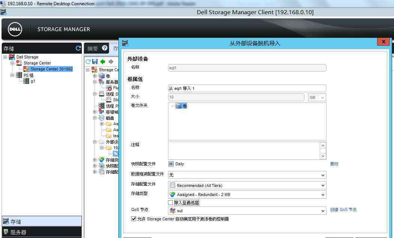This screenshot has height=238, width=394.
Task: Select Dell Storage root node icon
Action: tap(12, 57)
